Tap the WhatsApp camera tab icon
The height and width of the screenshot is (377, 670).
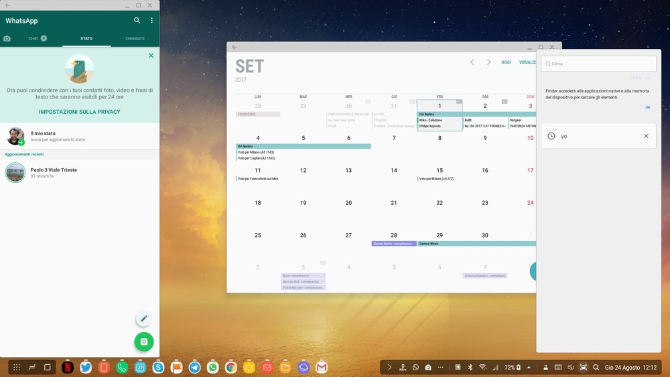point(7,39)
